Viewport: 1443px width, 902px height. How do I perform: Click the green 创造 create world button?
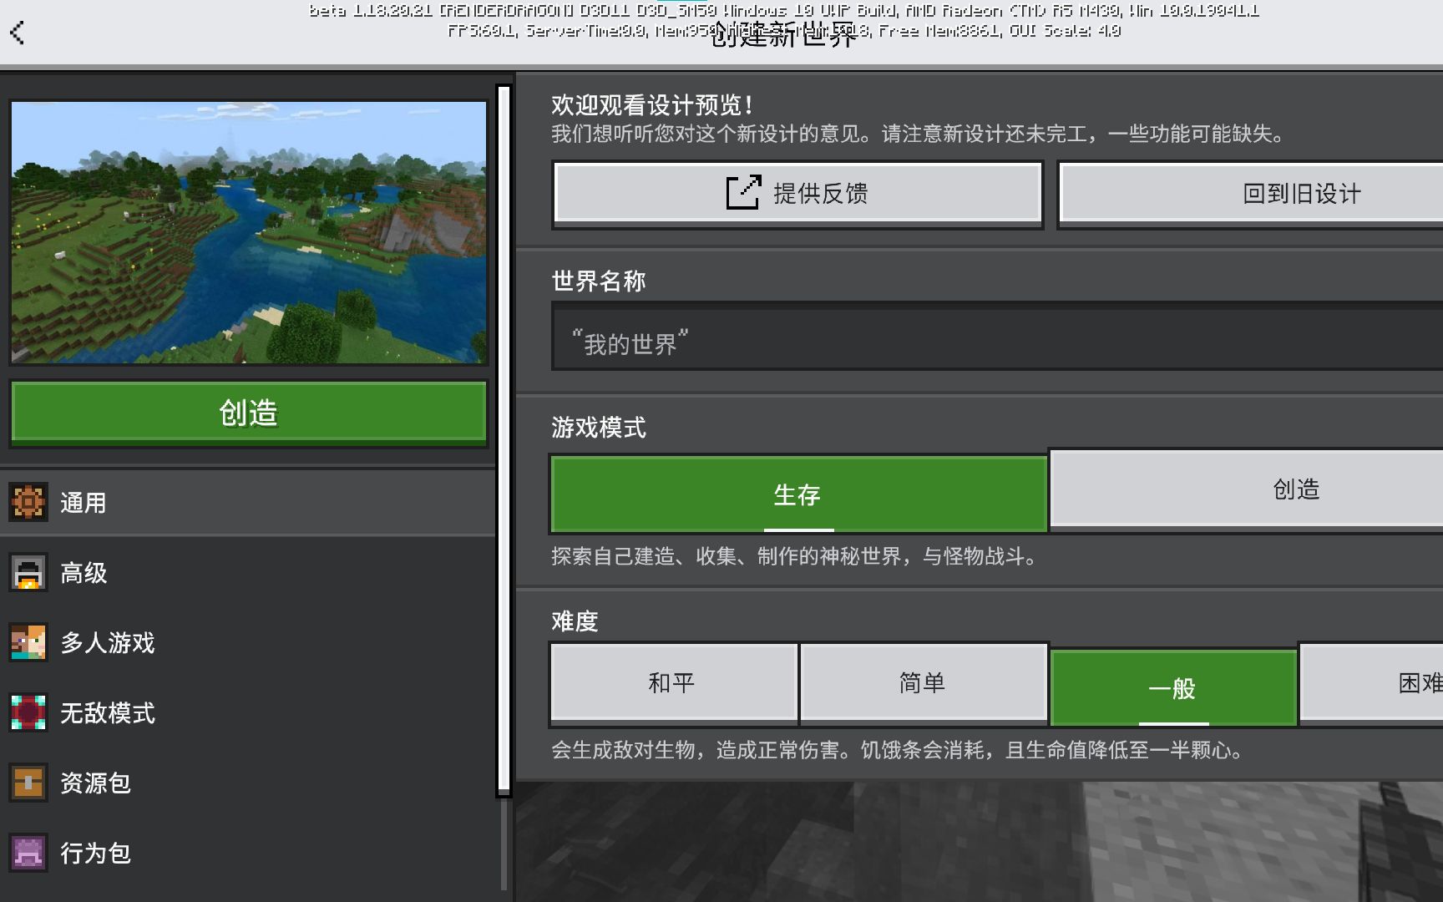click(x=248, y=413)
